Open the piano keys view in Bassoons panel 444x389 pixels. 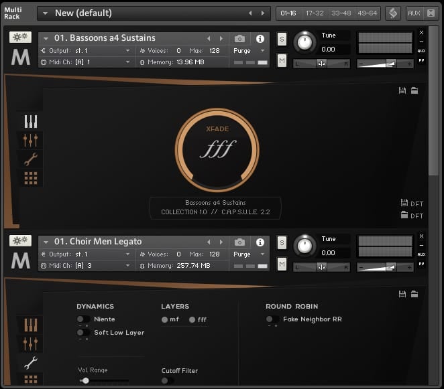pyautogui.click(x=30, y=121)
